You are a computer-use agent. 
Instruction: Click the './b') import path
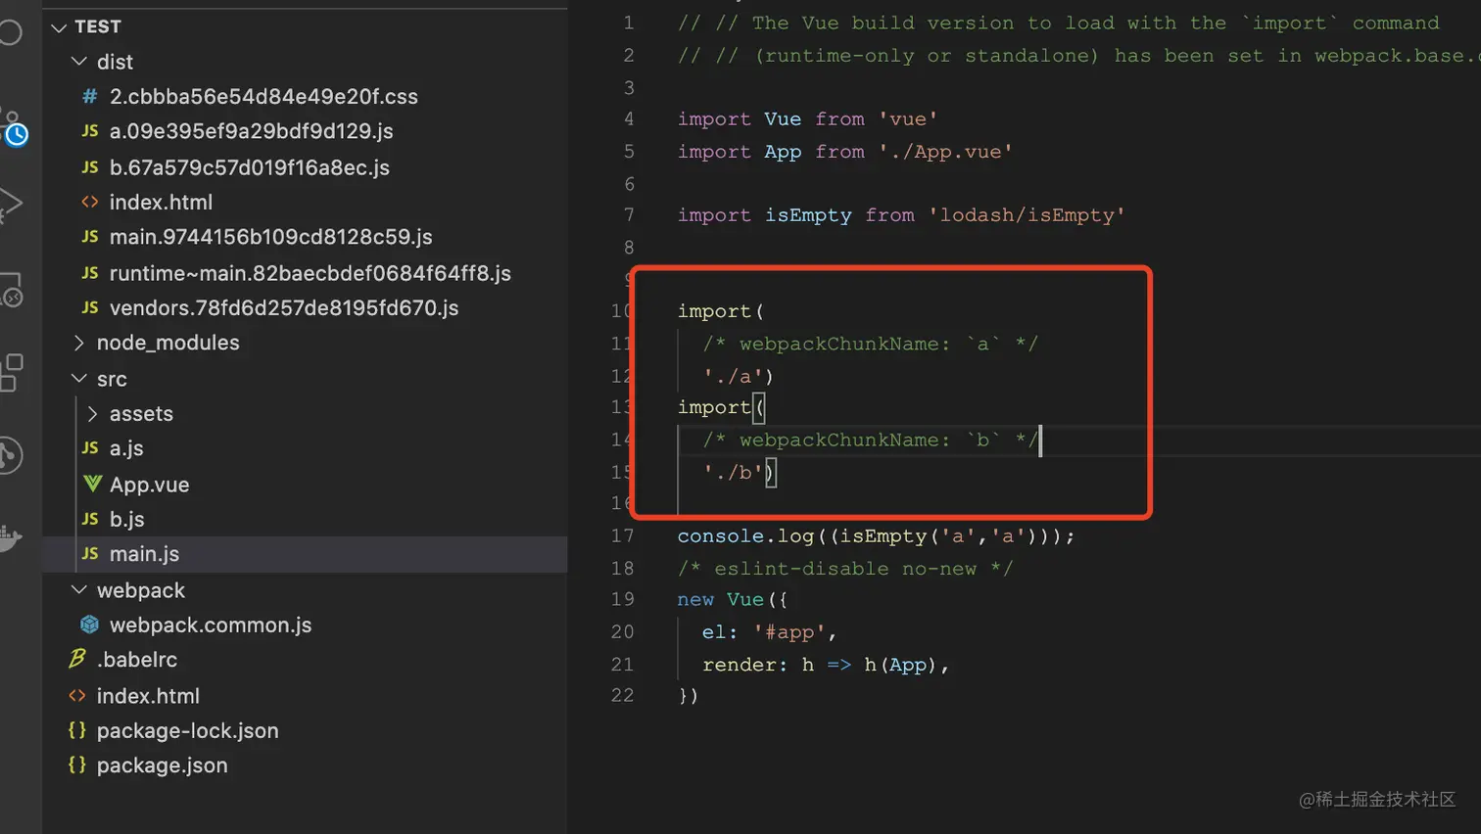(x=740, y=472)
